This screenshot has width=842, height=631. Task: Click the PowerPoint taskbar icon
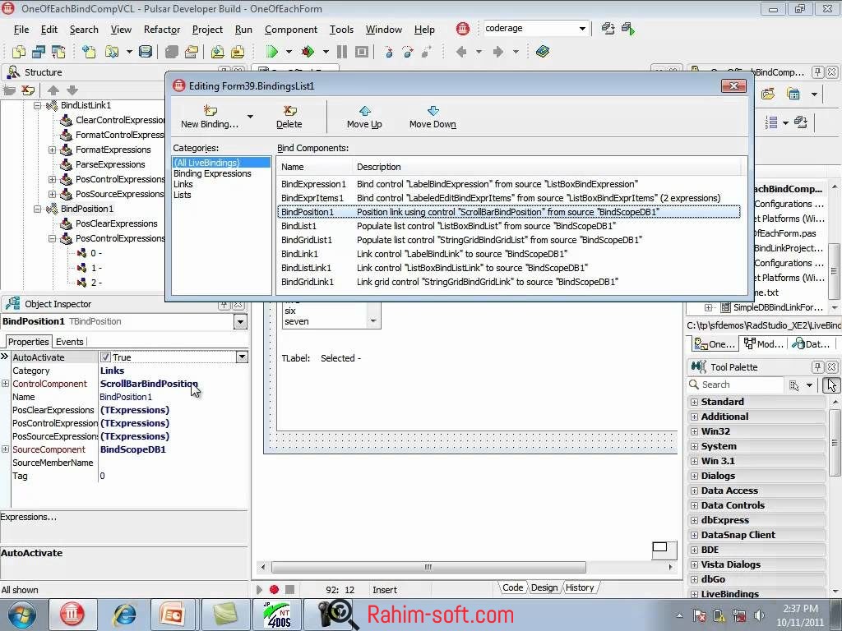pos(173,615)
